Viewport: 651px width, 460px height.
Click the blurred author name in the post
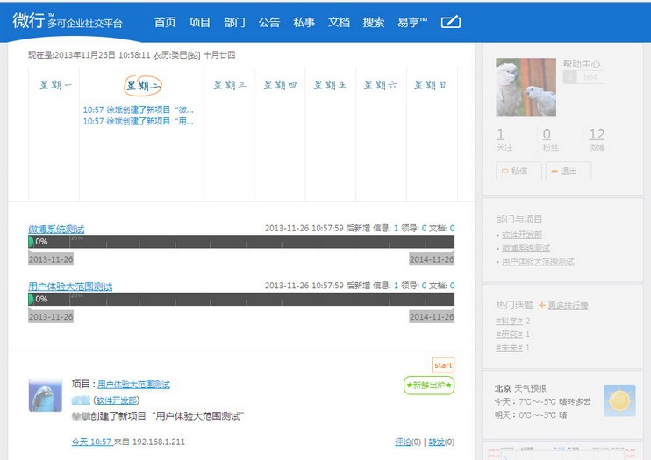tap(81, 400)
